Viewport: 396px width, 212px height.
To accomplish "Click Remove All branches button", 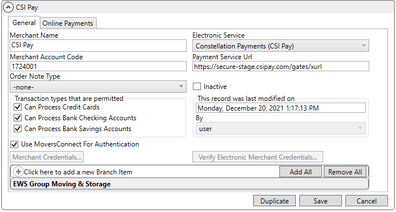I will pyautogui.click(x=345, y=172).
